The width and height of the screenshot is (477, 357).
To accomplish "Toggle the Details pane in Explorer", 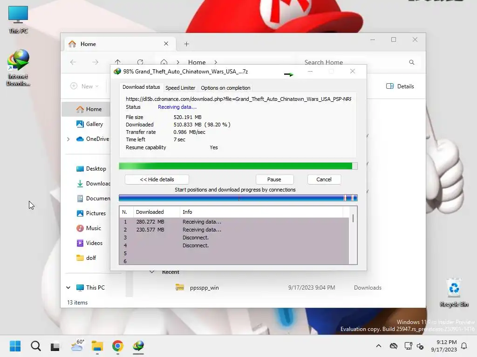I will click(x=400, y=86).
